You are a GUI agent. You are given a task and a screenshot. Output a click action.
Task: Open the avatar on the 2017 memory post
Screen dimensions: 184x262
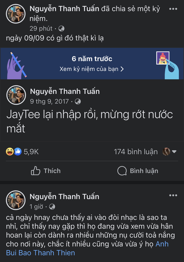(x=16, y=95)
